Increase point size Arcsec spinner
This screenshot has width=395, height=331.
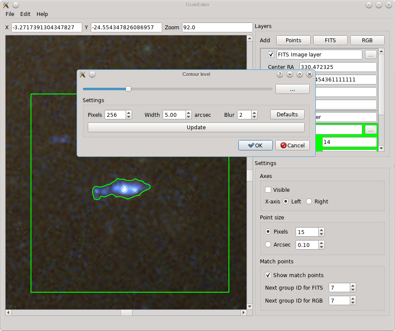(x=321, y=243)
